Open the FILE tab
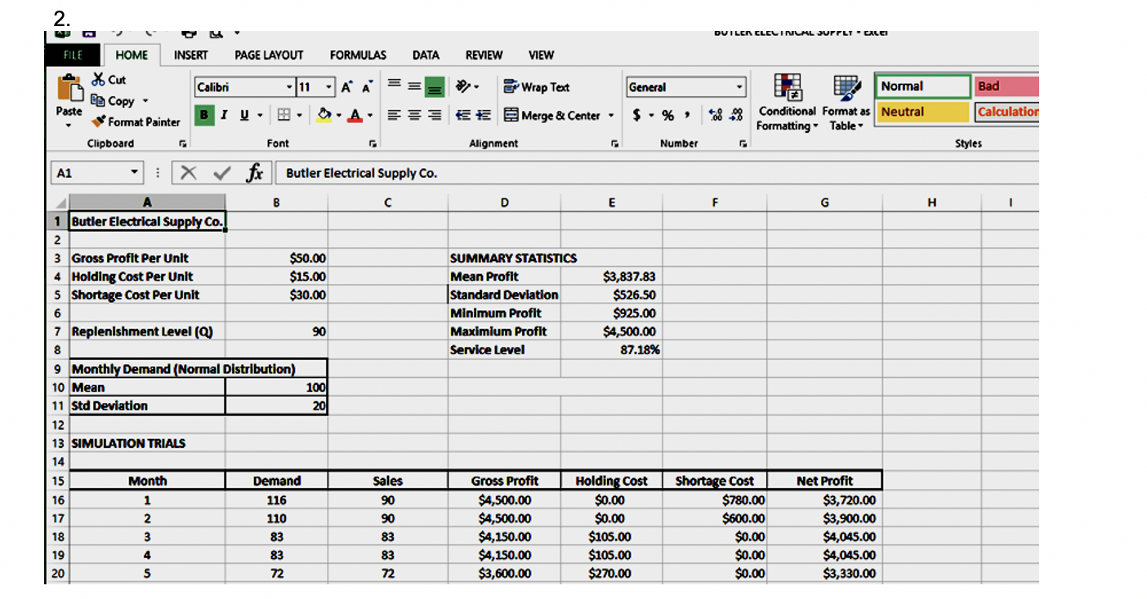The width and height of the screenshot is (1147, 599). click(x=74, y=55)
